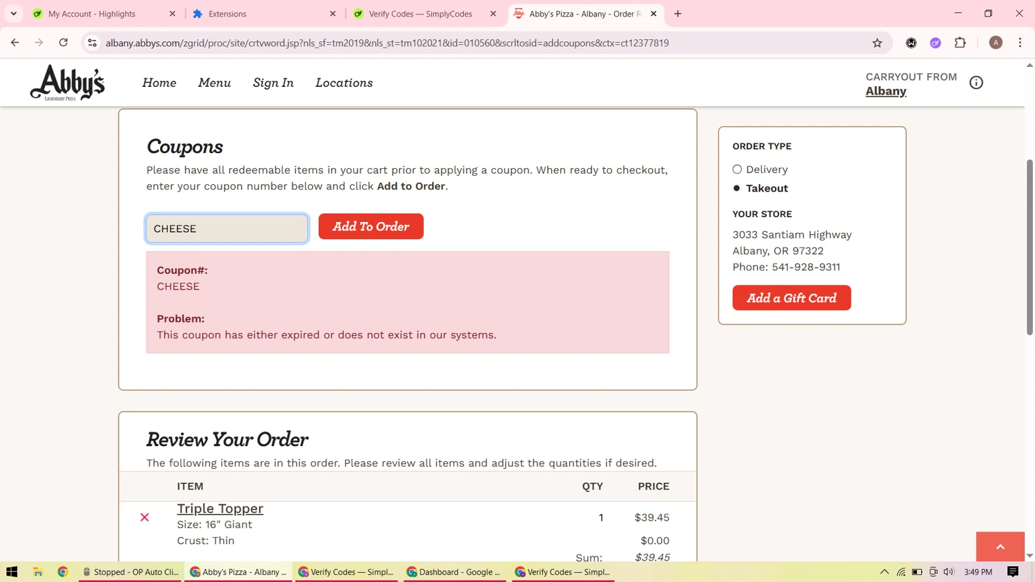Select the Delivery order type
The width and height of the screenshot is (1035, 582).
(737, 169)
